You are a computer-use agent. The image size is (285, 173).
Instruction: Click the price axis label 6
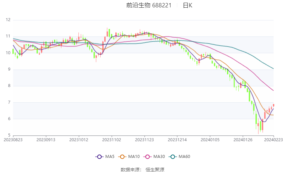pos(9,119)
